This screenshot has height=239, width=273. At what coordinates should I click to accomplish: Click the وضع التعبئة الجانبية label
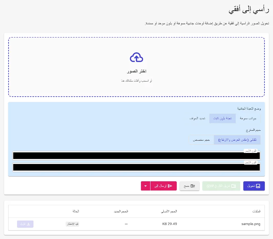[249, 109]
